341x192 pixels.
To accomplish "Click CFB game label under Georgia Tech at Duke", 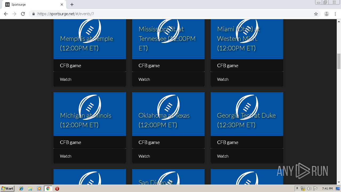I will [228, 142].
